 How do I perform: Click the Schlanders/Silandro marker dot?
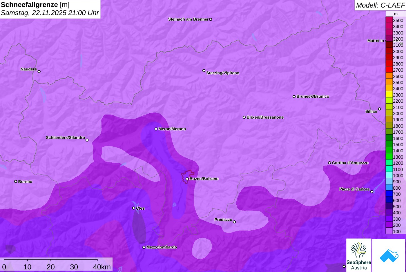pos(87,140)
